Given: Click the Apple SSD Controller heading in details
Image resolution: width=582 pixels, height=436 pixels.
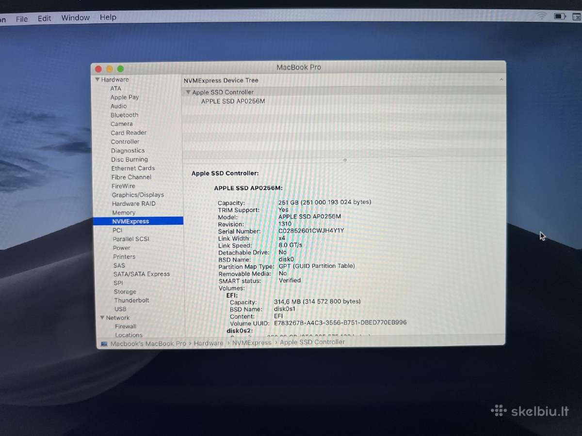Looking at the screenshot, I should point(225,173).
